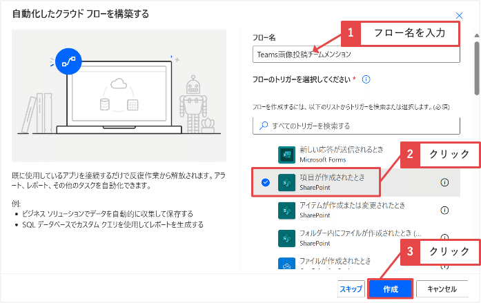The width and height of the screenshot is (481, 303).
Task: Click the すべてのトリガーを検索する search box
Action: pyautogui.click(x=356, y=126)
